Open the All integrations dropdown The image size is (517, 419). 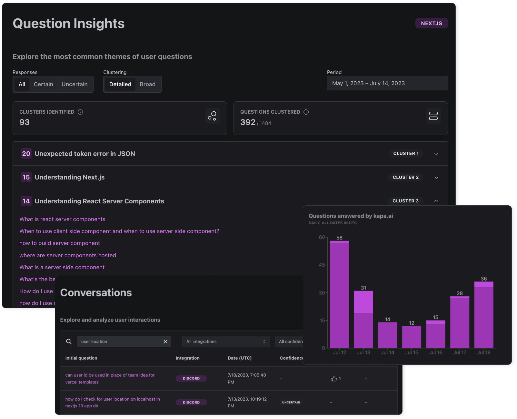point(226,342)
